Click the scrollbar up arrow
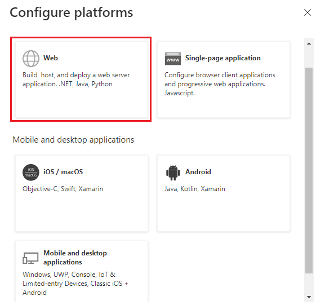Image resolution: width=316 pixels, height=305 pixels. pos(309,43)
